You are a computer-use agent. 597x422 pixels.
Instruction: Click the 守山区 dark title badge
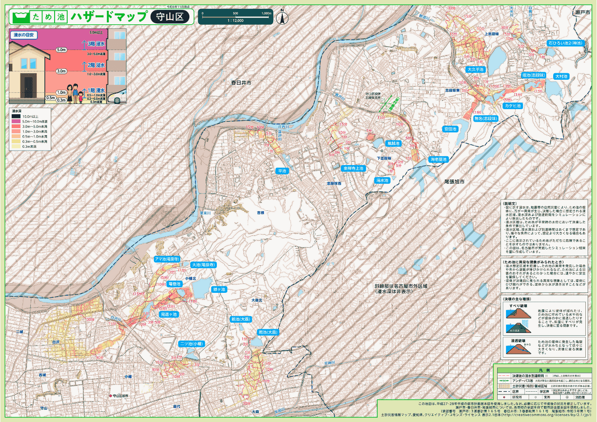click(x=172, y=17)
